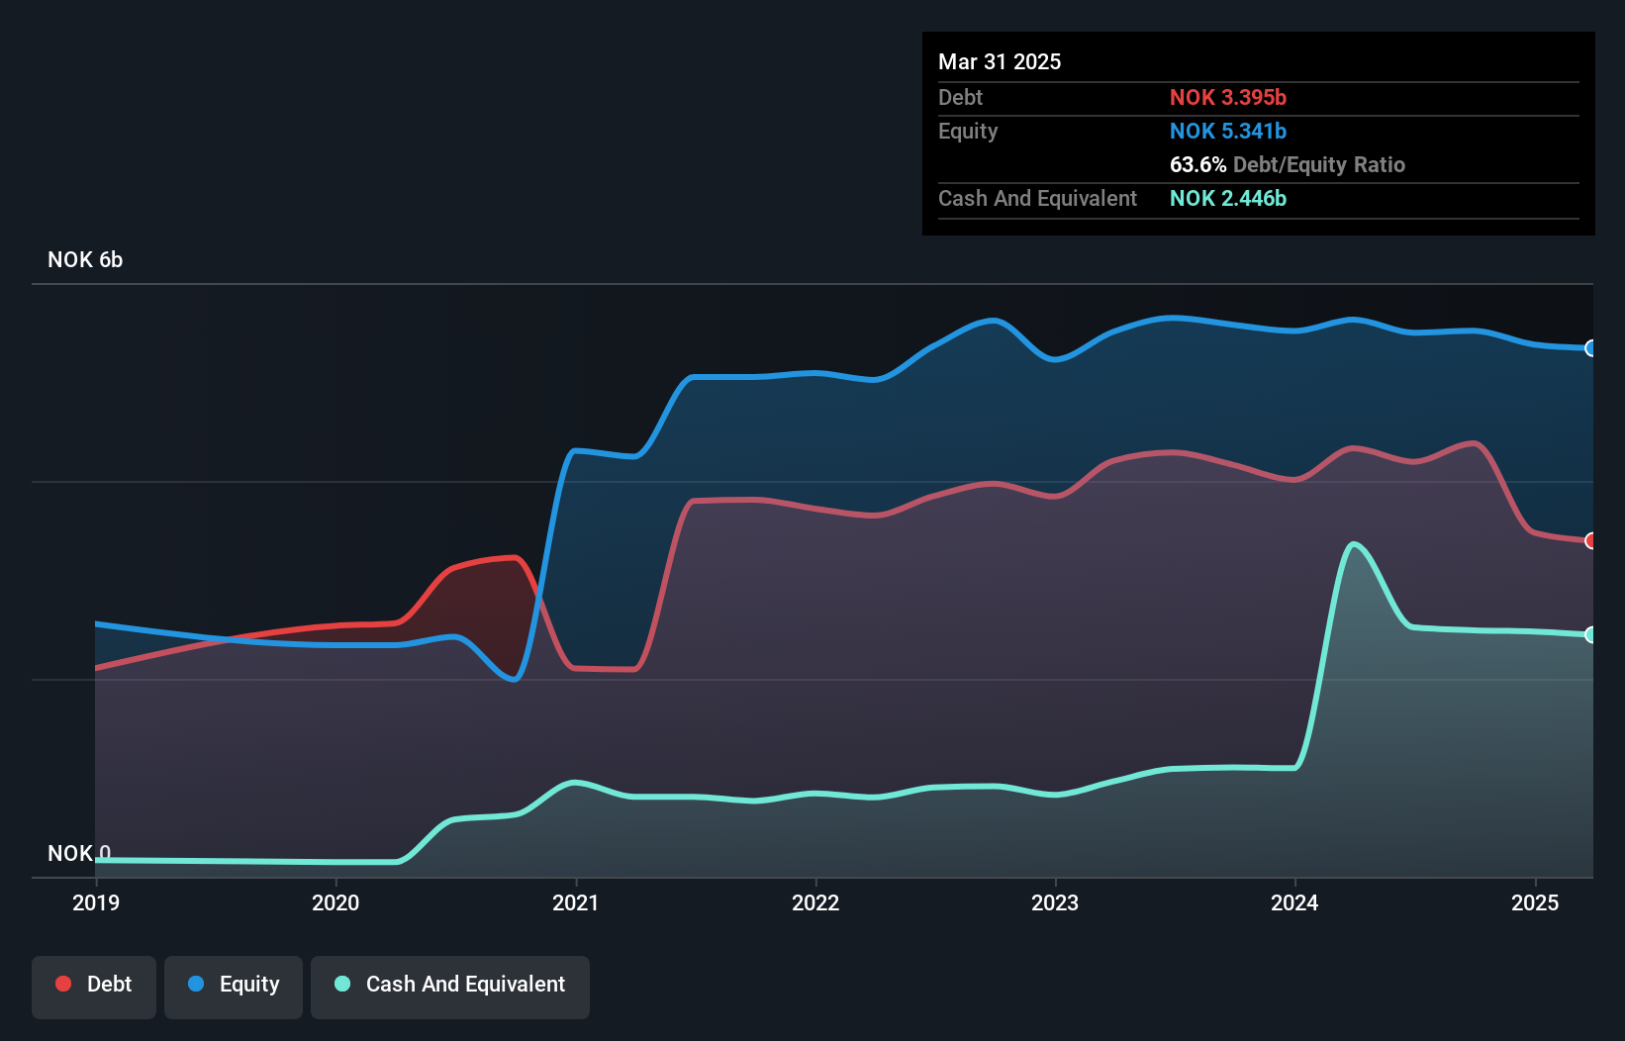Click the red Debt legend dot

pyautogui.click(x=63, y=984)
